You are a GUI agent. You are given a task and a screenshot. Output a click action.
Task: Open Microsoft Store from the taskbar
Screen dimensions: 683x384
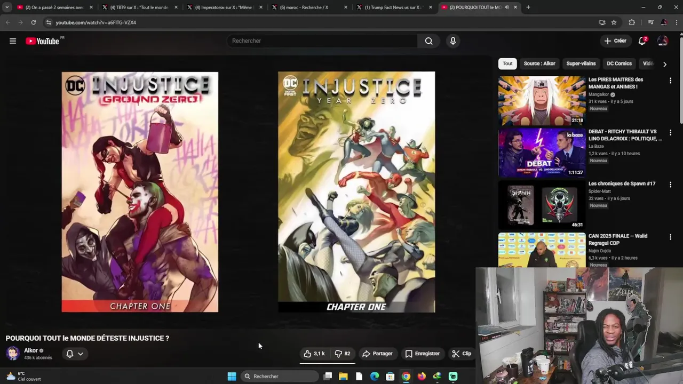point(390,377)
